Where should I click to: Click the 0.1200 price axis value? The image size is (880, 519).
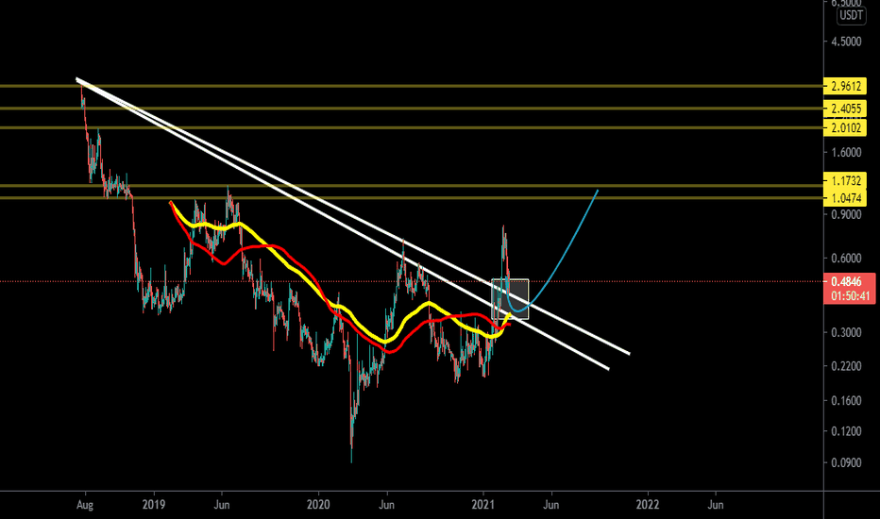[846, 431]
